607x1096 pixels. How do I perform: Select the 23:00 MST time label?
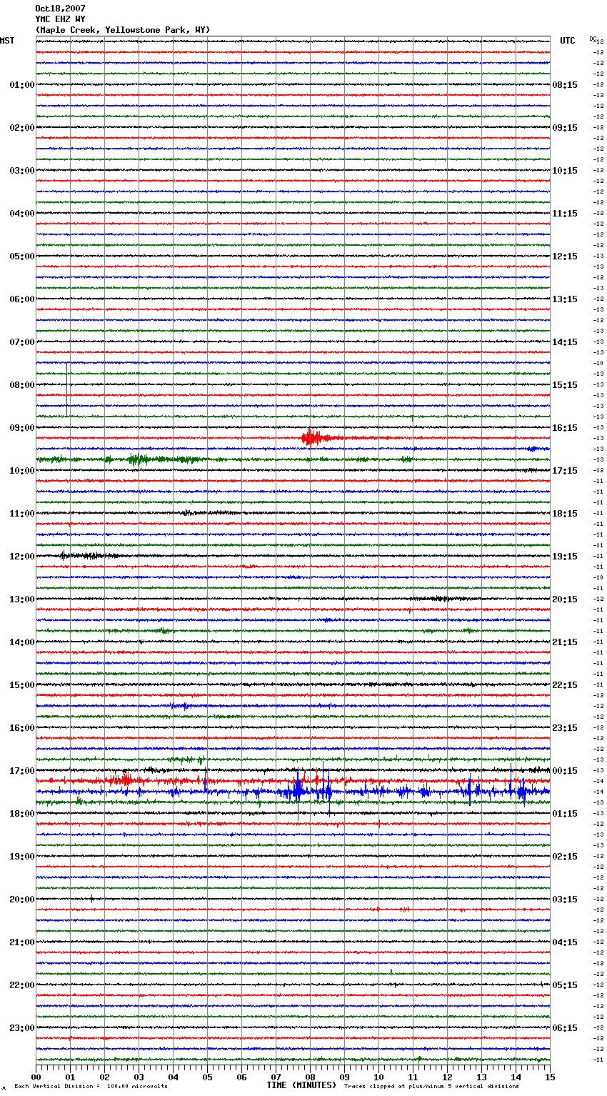coord(22,1028)
